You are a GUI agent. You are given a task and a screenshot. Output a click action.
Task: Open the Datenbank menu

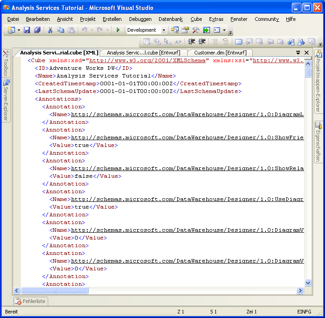170,19
